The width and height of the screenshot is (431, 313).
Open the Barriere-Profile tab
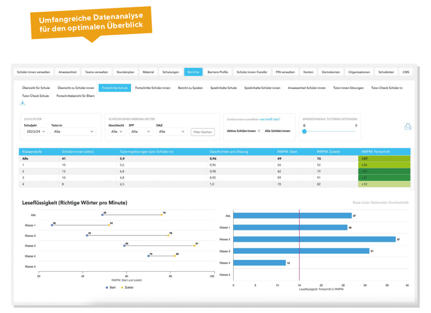tap(218, 72)
